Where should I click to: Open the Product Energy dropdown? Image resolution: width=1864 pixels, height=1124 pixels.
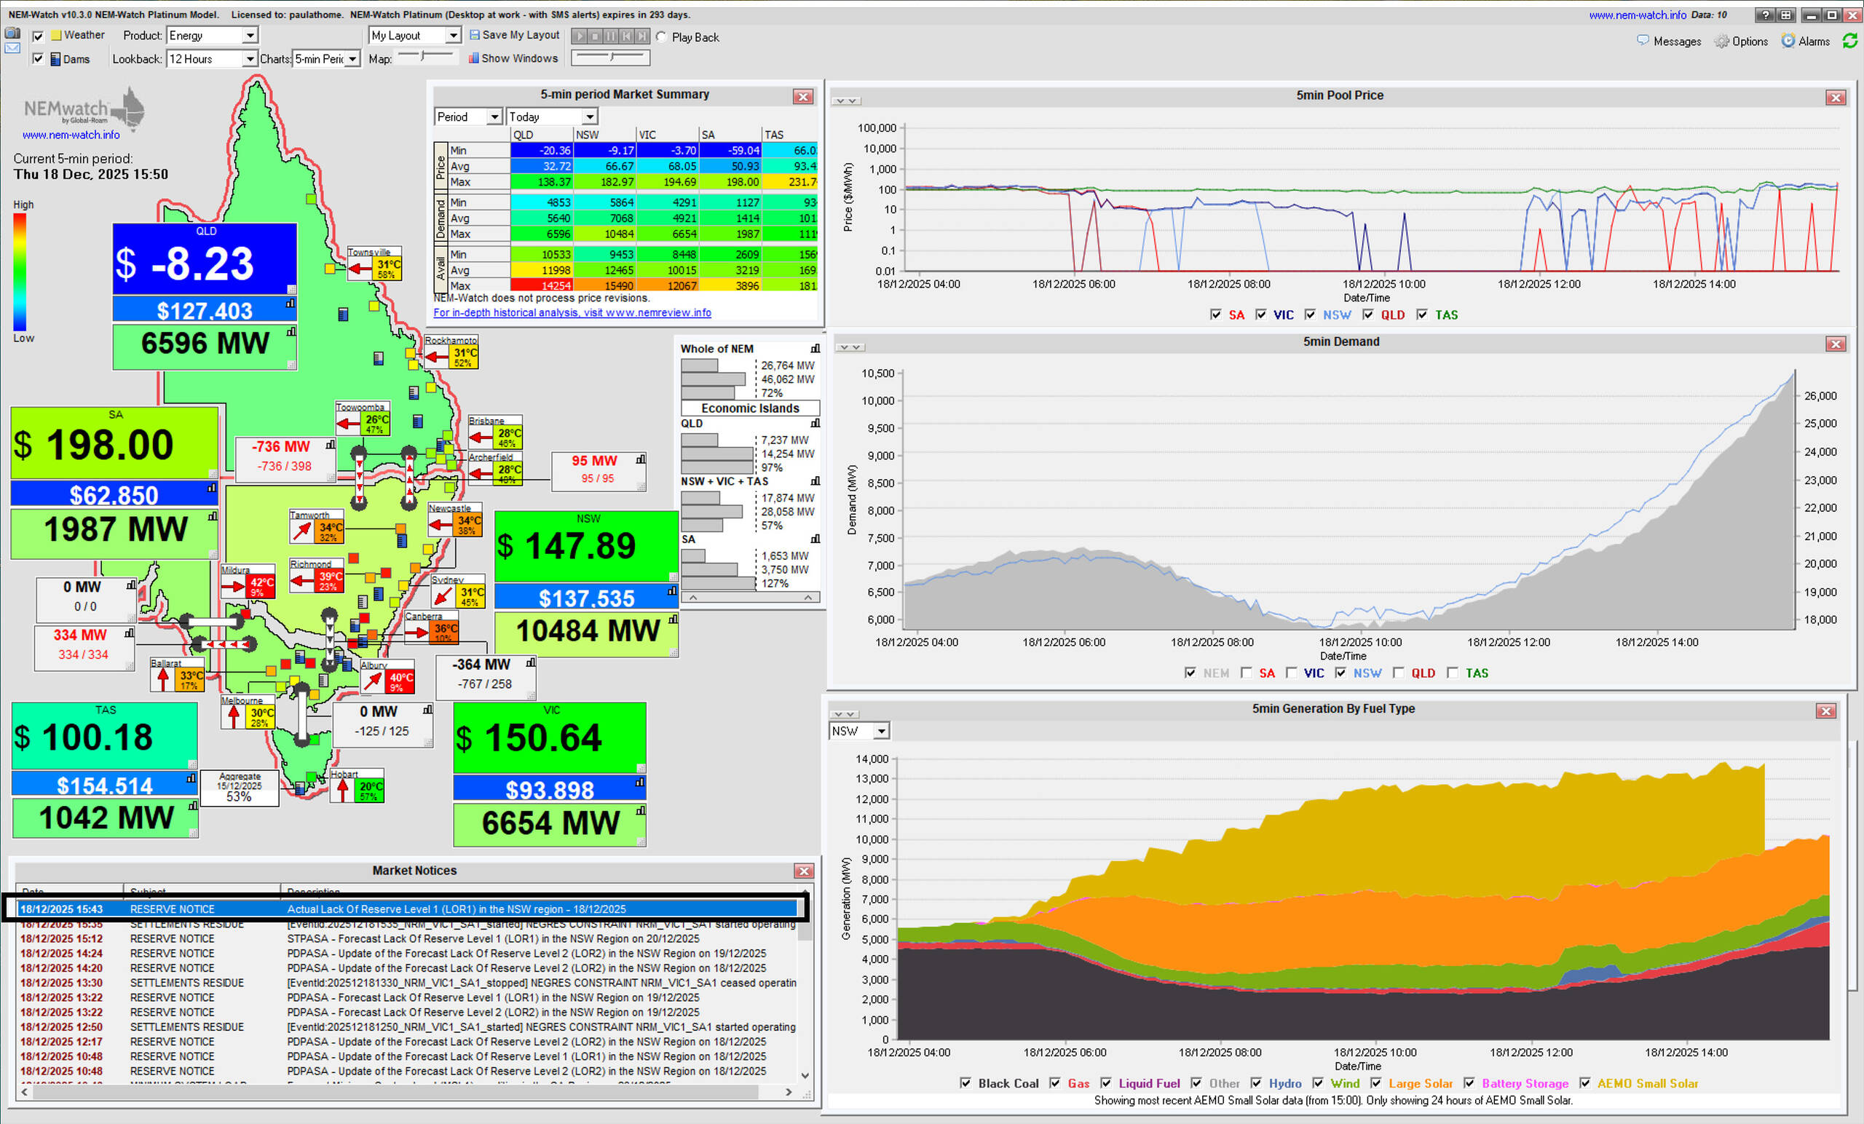click(x=250, y=36)
